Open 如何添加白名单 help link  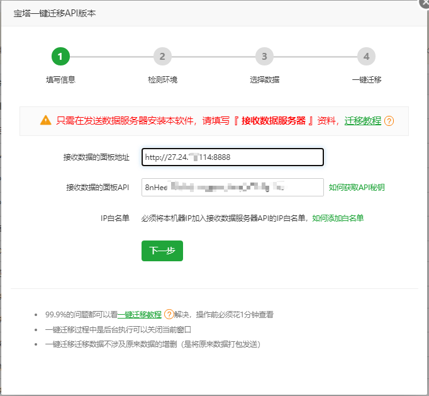[338, 218]
